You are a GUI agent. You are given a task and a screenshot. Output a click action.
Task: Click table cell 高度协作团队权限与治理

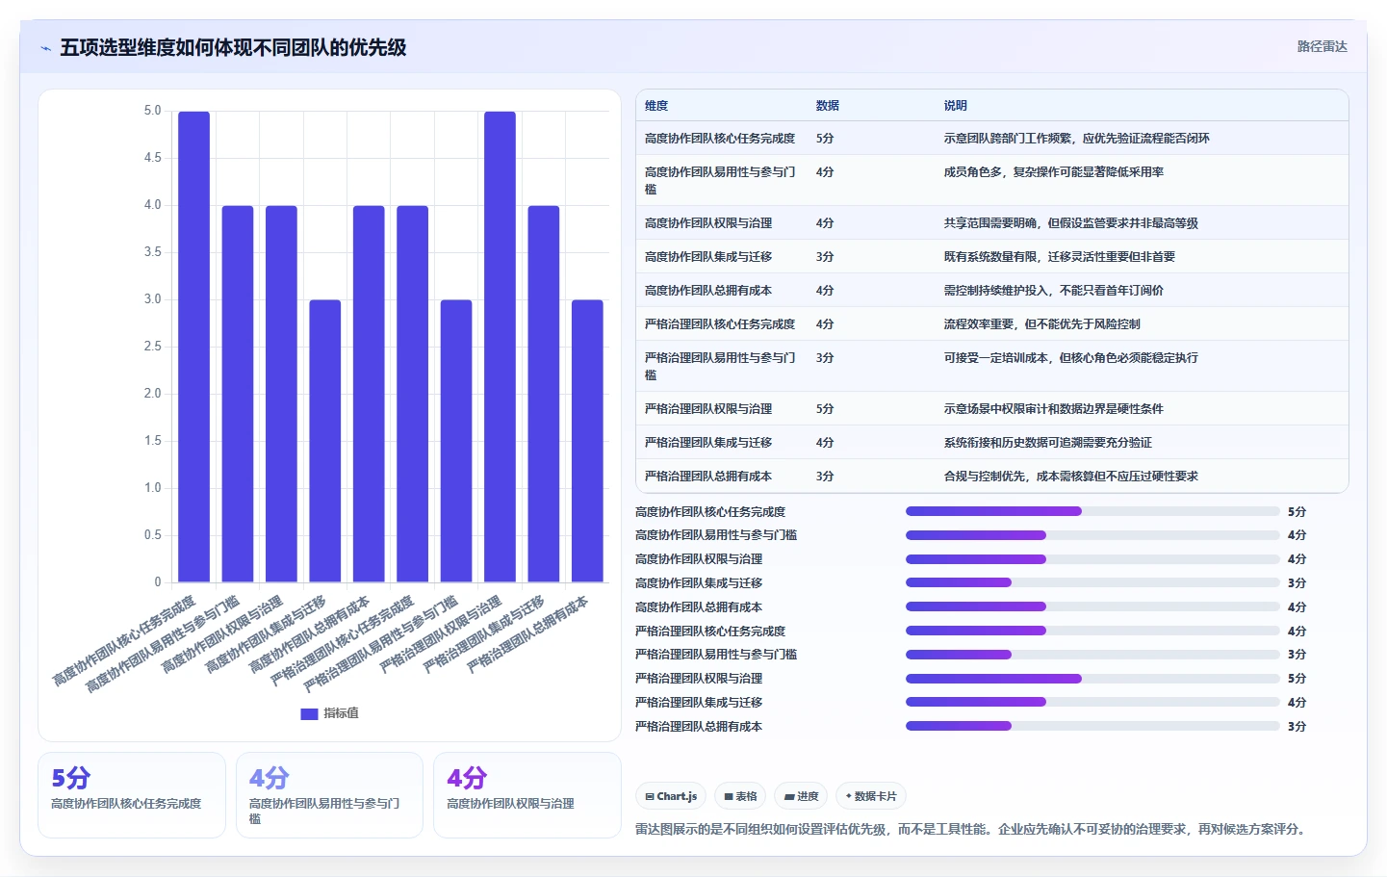coord(708,223)
